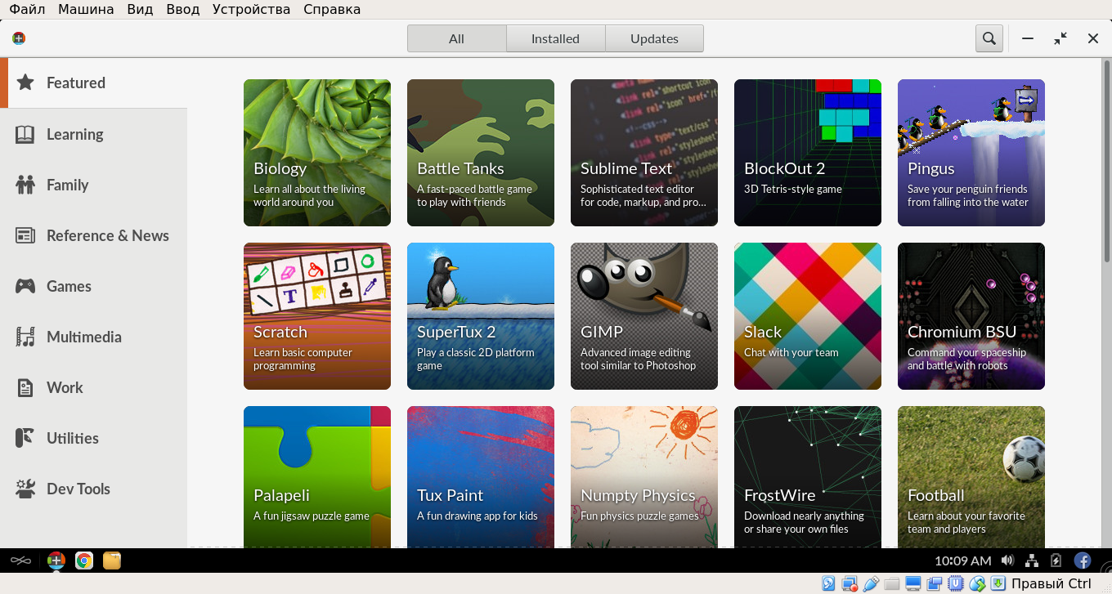This screenshot has height=594, width=1112.
Task: Click the VirtualBox hard disk status icon
Action: (828, 583)
